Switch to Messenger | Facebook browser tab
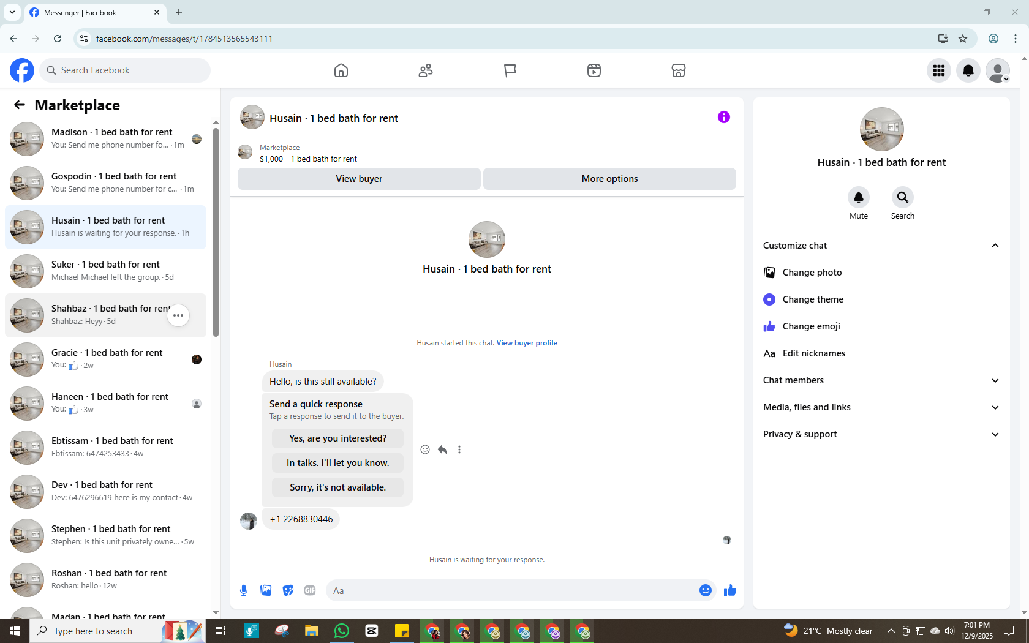This screenshot has height=643, width=1029. pyautogui.click(x=95, y=12)
